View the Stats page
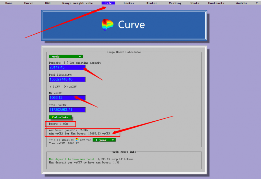Image resolution: width=261 pixels, height=179 pixels. coord(195,3)
